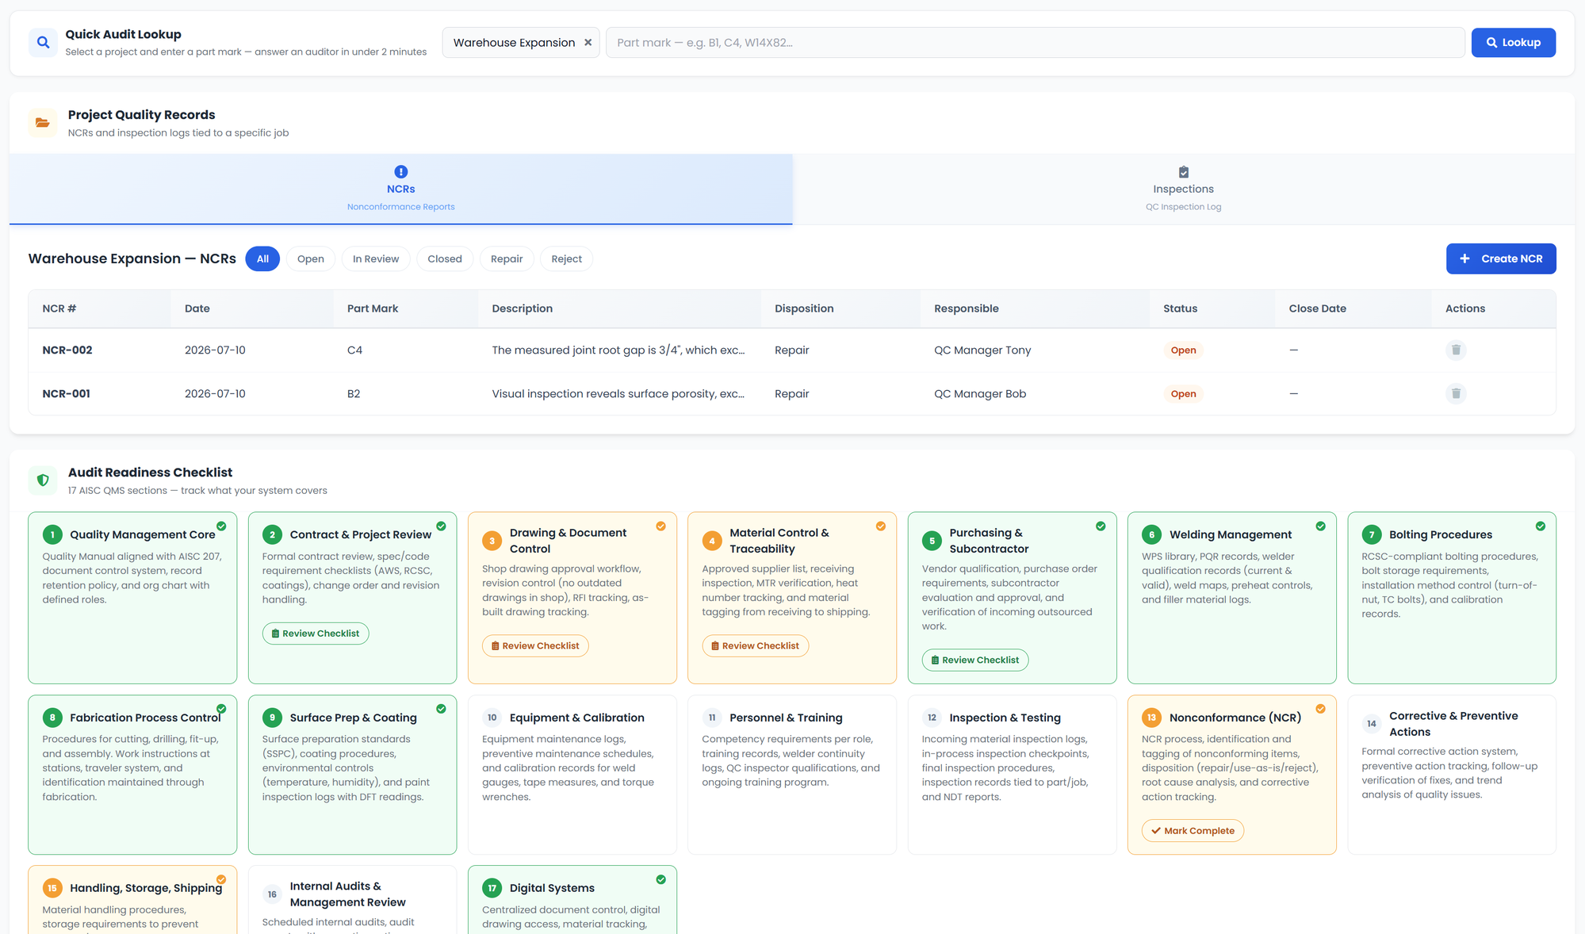Click the NCRs exclamation tab icon
The width and height of the screenshot is (1585, 934).
pos(400,171)
